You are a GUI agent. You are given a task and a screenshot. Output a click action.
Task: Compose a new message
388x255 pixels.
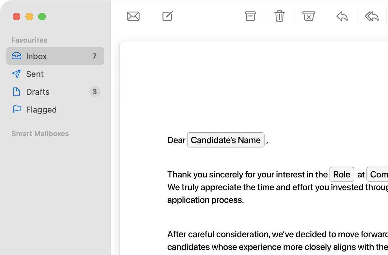tap(168, 16)
